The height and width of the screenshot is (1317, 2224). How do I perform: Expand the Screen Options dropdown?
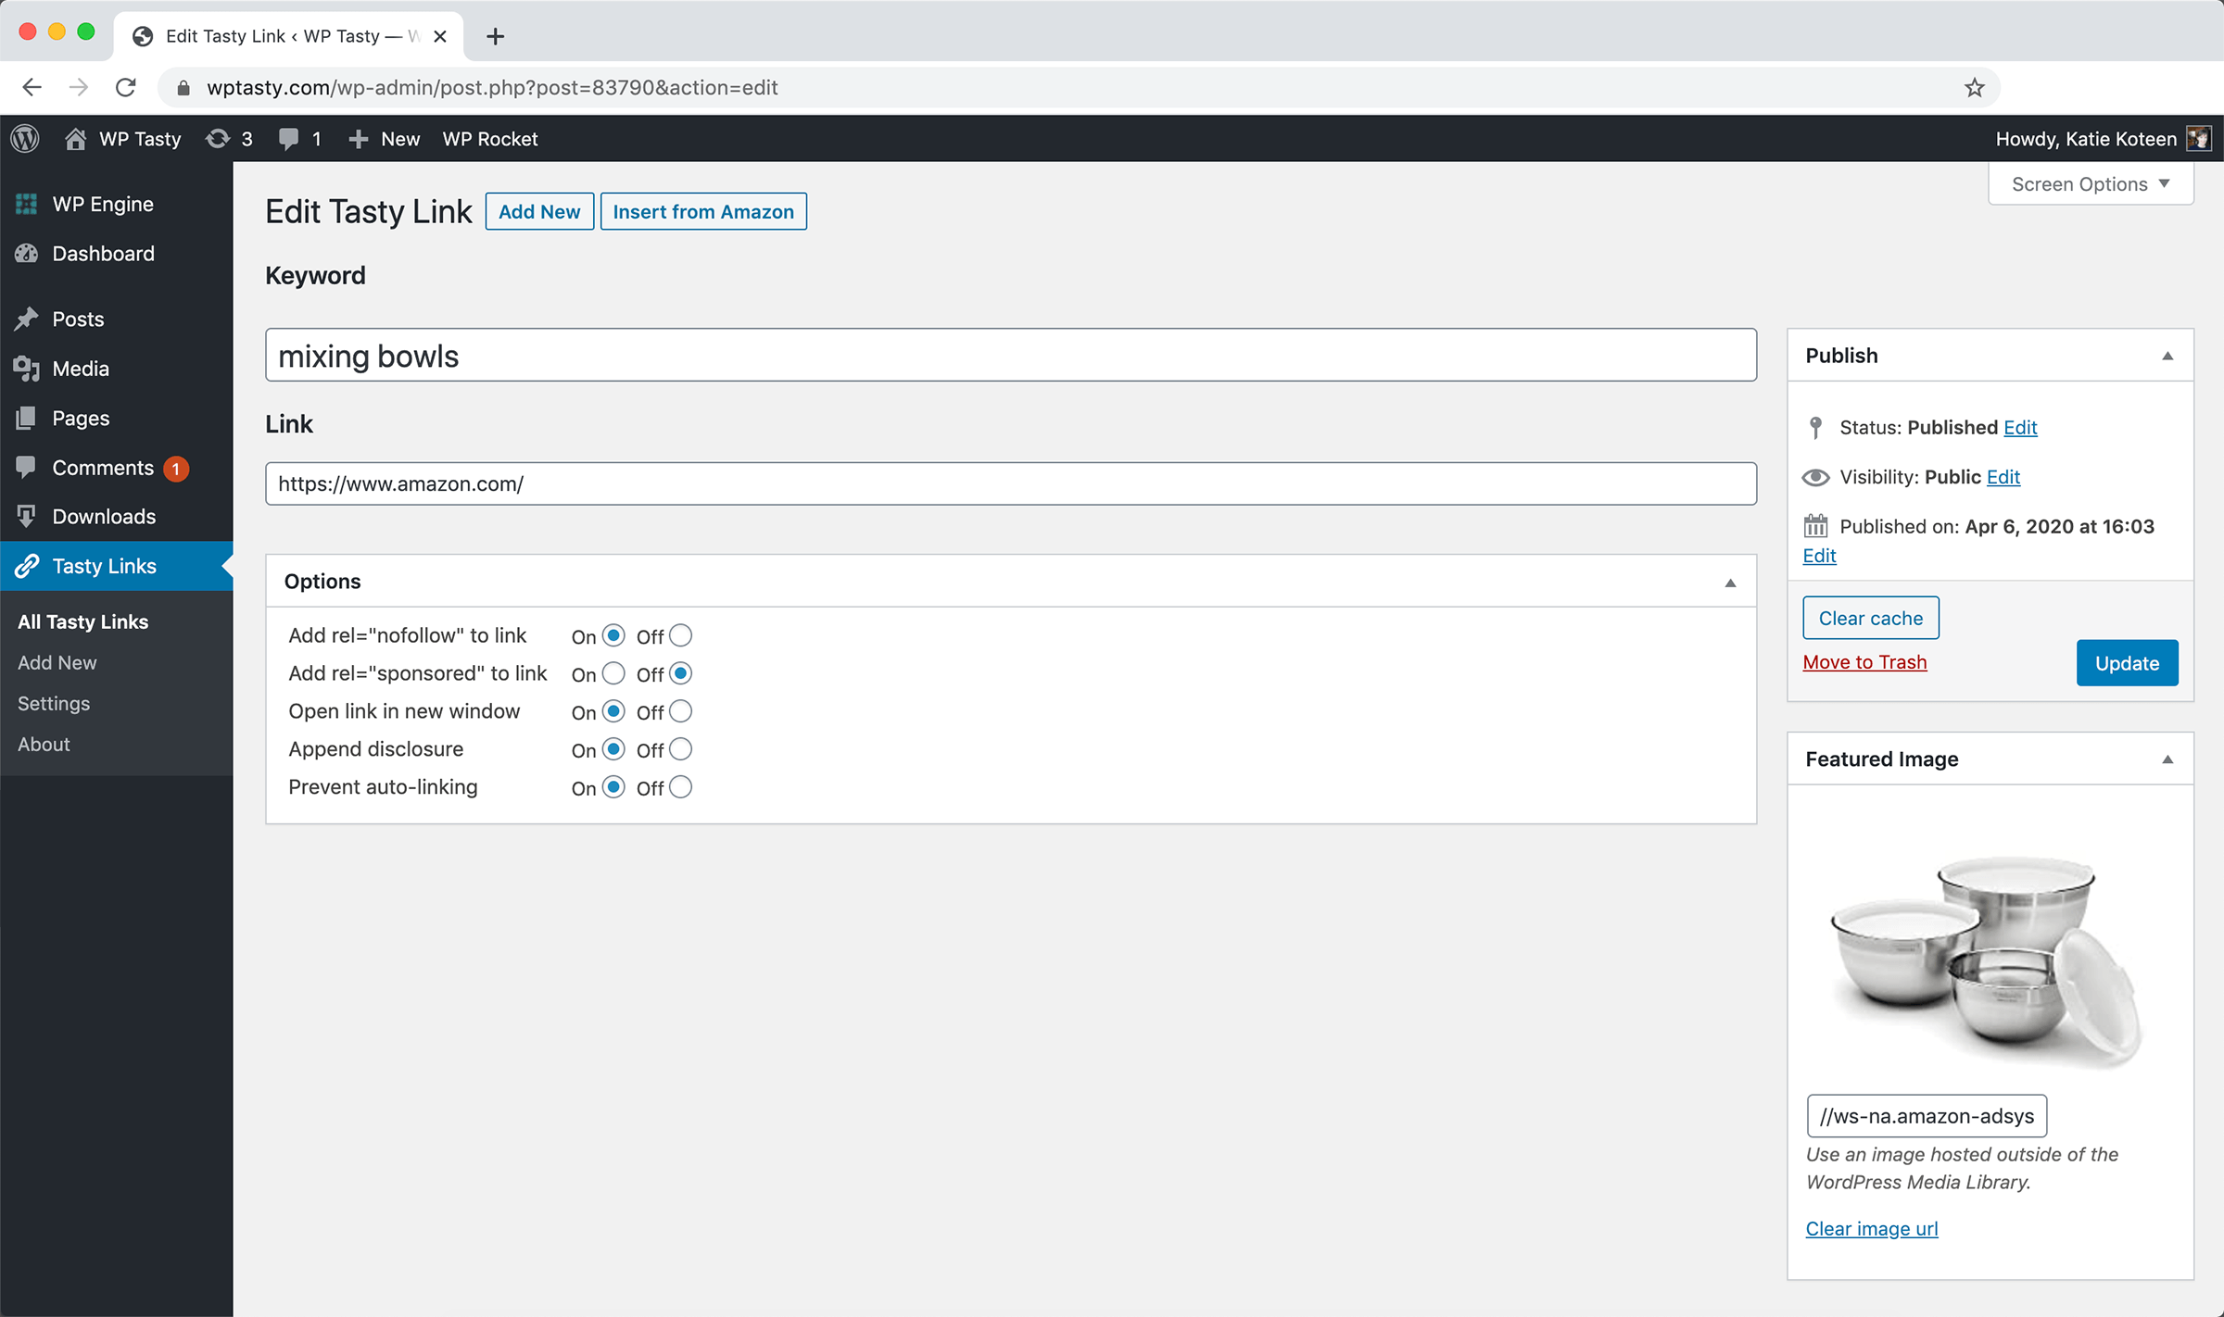(2091, 184)
